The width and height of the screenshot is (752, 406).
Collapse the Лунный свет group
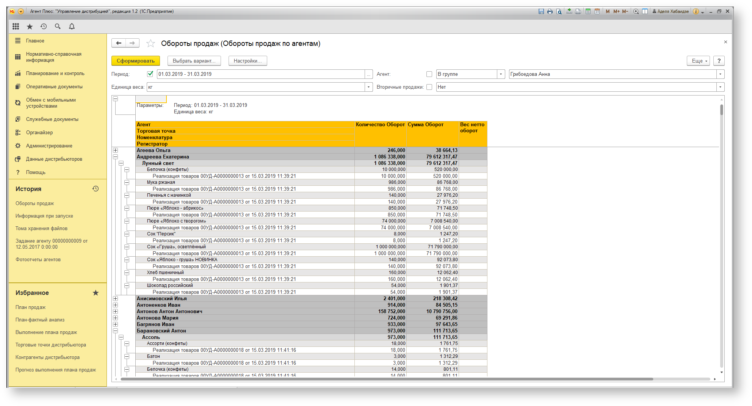click(121, 163)
